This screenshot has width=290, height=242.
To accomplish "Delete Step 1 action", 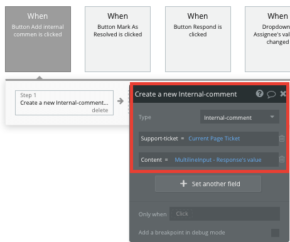I will click(x=100, y=110).
